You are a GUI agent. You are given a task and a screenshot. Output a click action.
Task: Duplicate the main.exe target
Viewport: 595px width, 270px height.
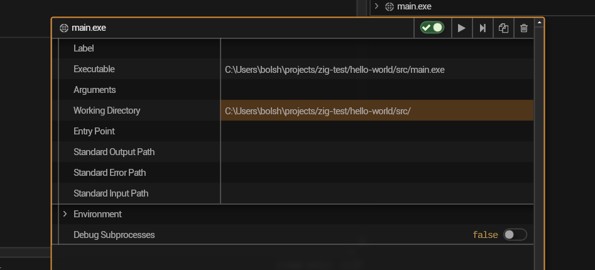point(503,28)
